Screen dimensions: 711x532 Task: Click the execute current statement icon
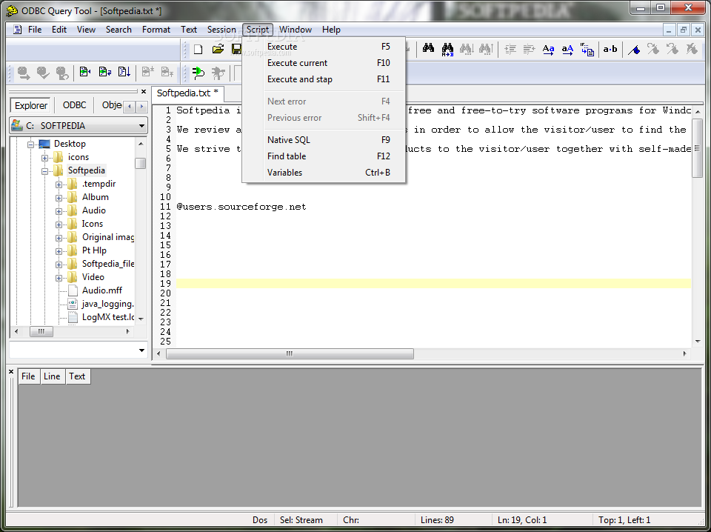104,72
